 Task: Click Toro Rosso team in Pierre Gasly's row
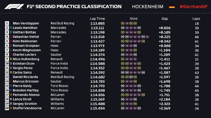point(59,86)
